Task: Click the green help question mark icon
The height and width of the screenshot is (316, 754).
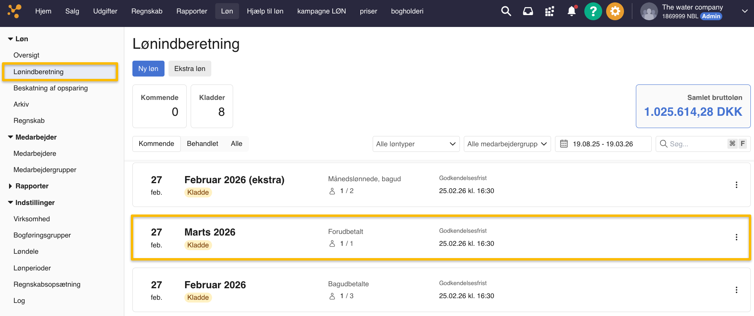Action: point(593,11)
